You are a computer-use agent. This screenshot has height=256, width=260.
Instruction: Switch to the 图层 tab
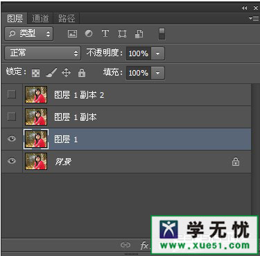tap(15, 18)
